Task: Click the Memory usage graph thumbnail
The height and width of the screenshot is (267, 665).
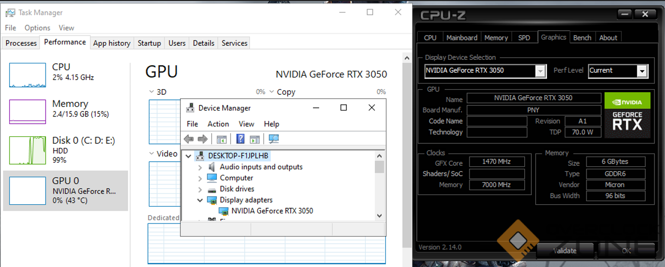Action: [x=27, y=111]
